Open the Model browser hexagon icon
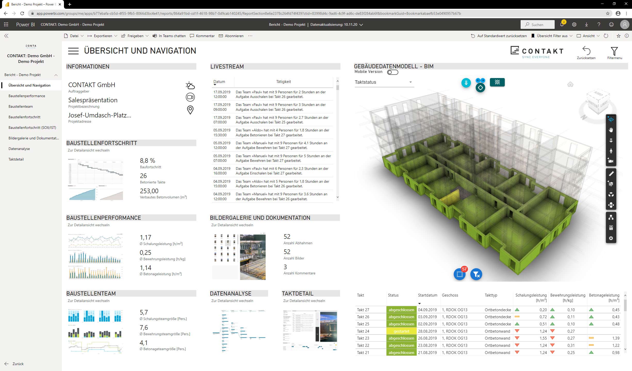 [611, 205]
